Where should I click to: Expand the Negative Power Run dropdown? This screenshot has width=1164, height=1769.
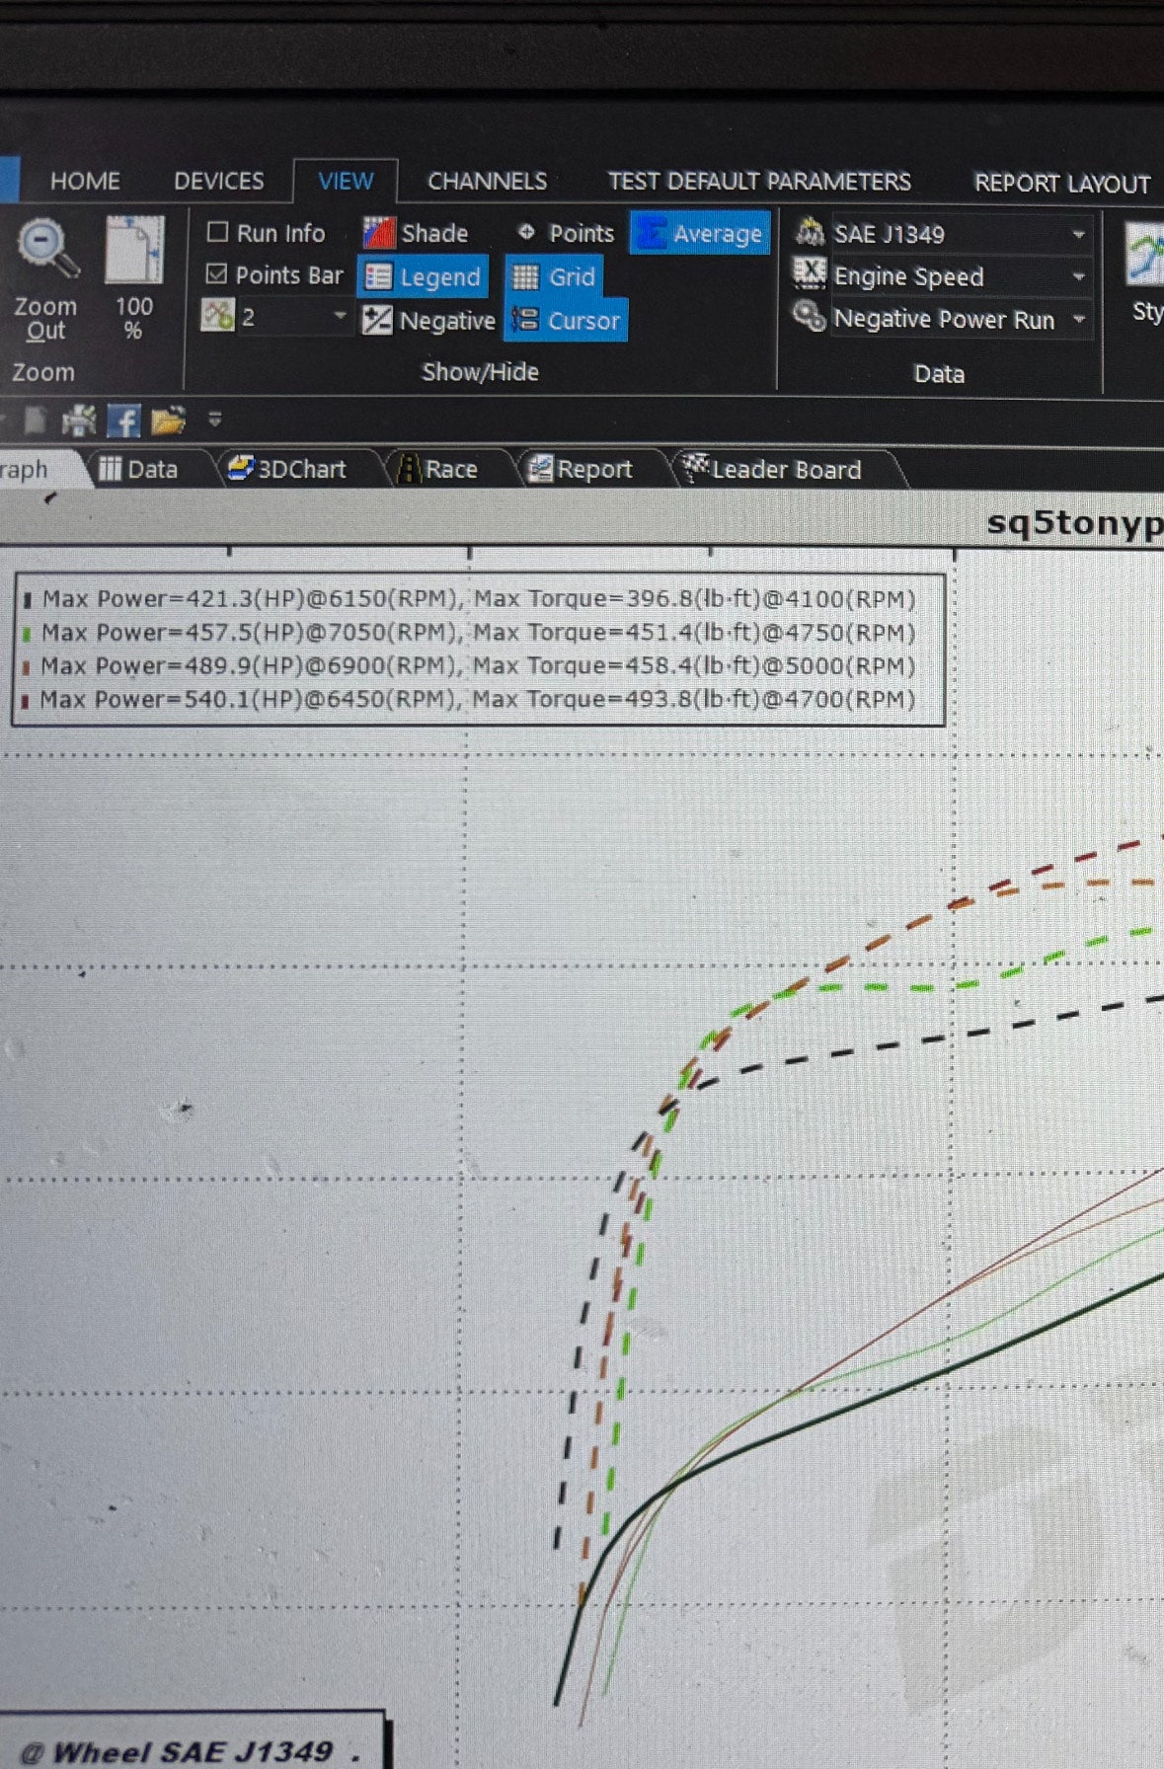click(1078, 320)
